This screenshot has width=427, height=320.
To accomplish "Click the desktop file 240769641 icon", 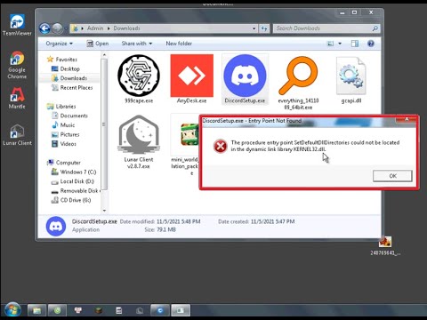I will [x=385, y=246].
